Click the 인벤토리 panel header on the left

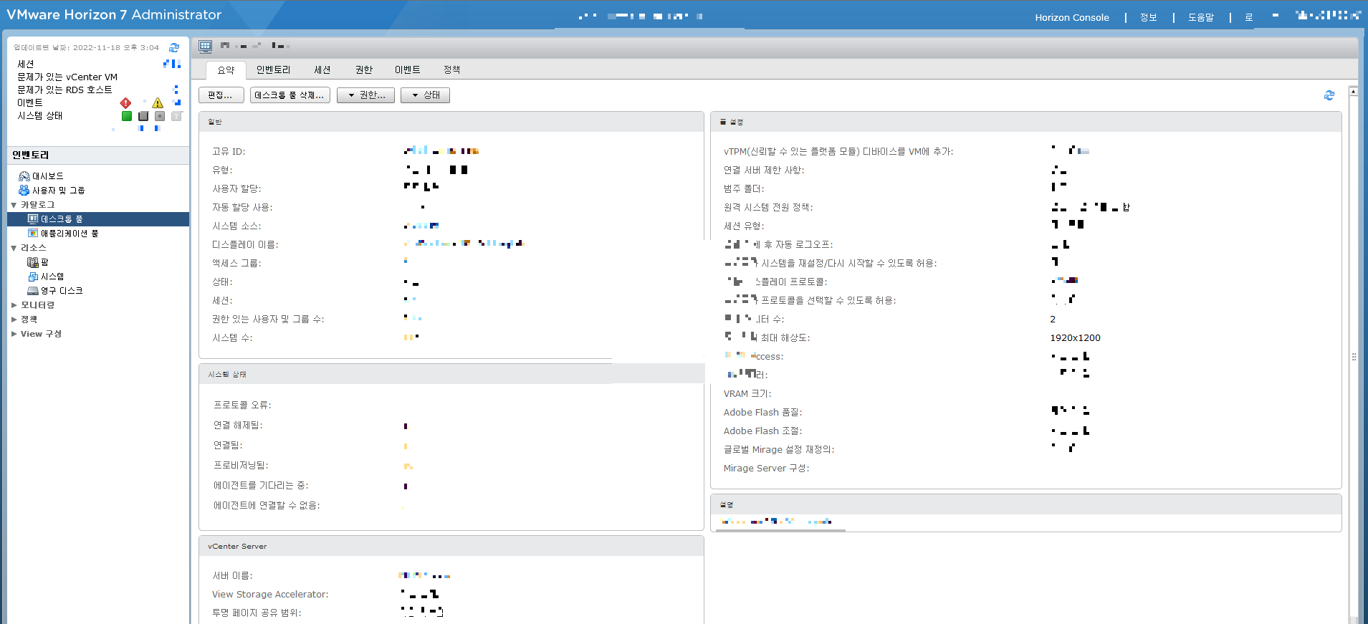click(x=98, y=155)
